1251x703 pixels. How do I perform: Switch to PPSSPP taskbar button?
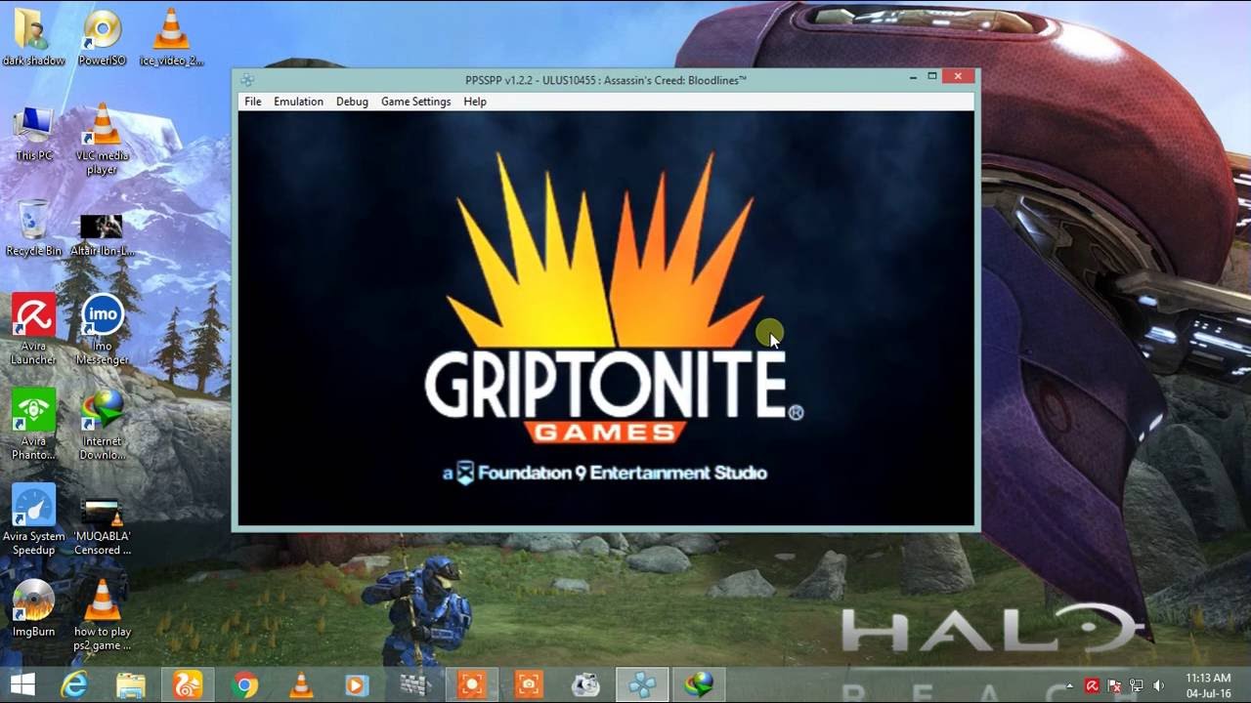(x=642, y=685)
